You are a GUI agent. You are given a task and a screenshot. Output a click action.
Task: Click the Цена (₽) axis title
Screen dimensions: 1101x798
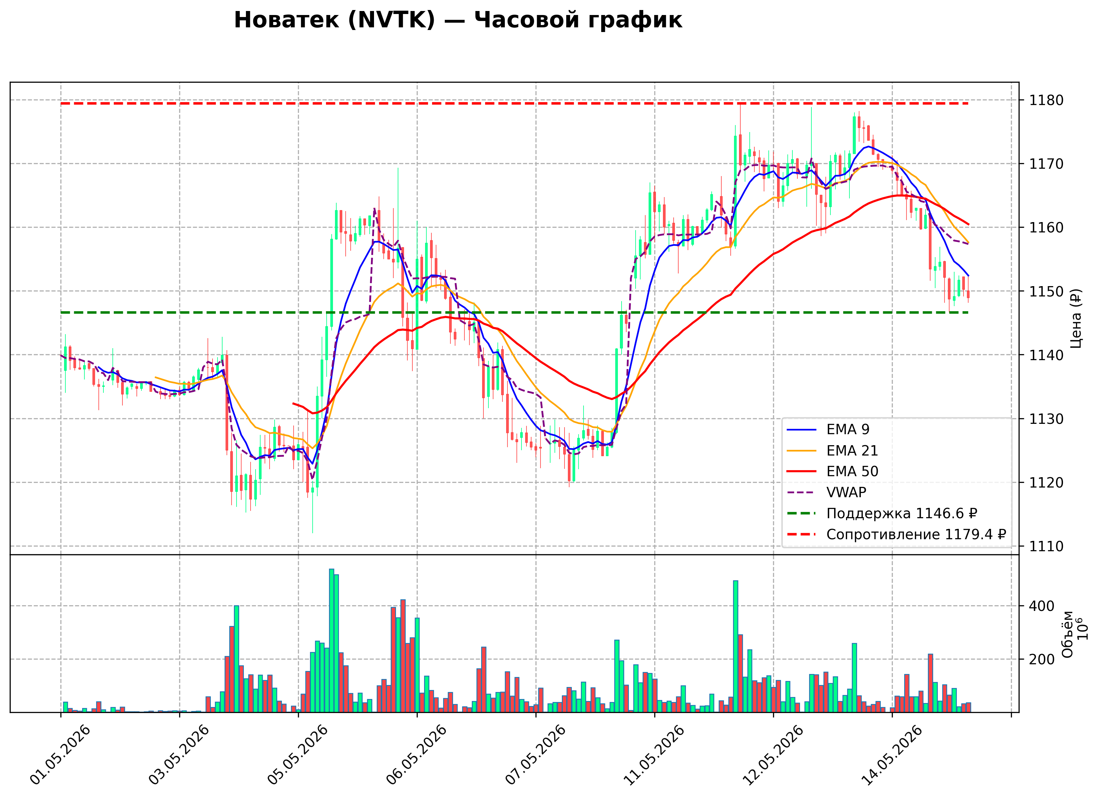pos(1076,318)
